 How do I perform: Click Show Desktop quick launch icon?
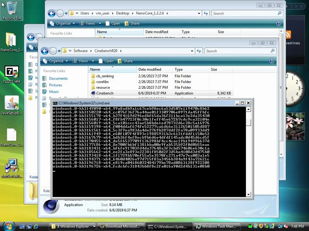(22, 226)
